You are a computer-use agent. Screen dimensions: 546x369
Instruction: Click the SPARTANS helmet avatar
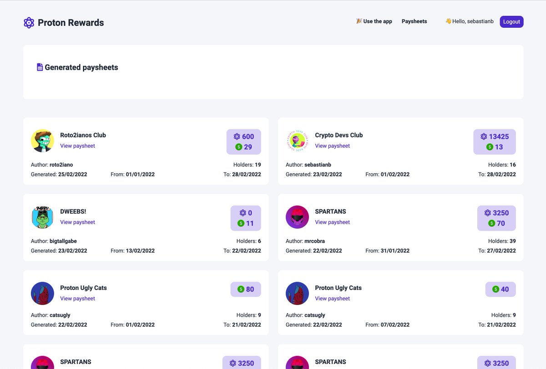coord(297,217)
